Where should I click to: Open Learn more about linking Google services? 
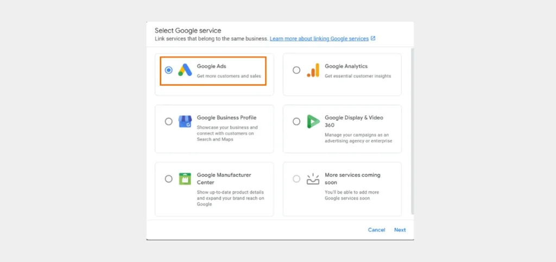tap(319, 39)
